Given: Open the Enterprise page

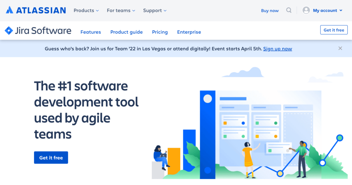Looking at the screenshot, I should [189, 32].
